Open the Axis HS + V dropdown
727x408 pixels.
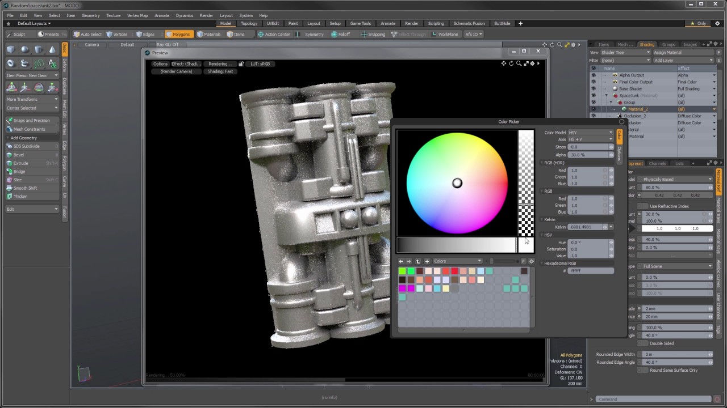coord(591,139)
